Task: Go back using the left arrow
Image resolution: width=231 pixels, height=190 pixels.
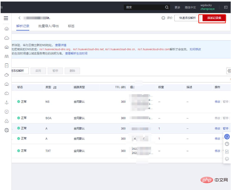Action: point(19,18)
